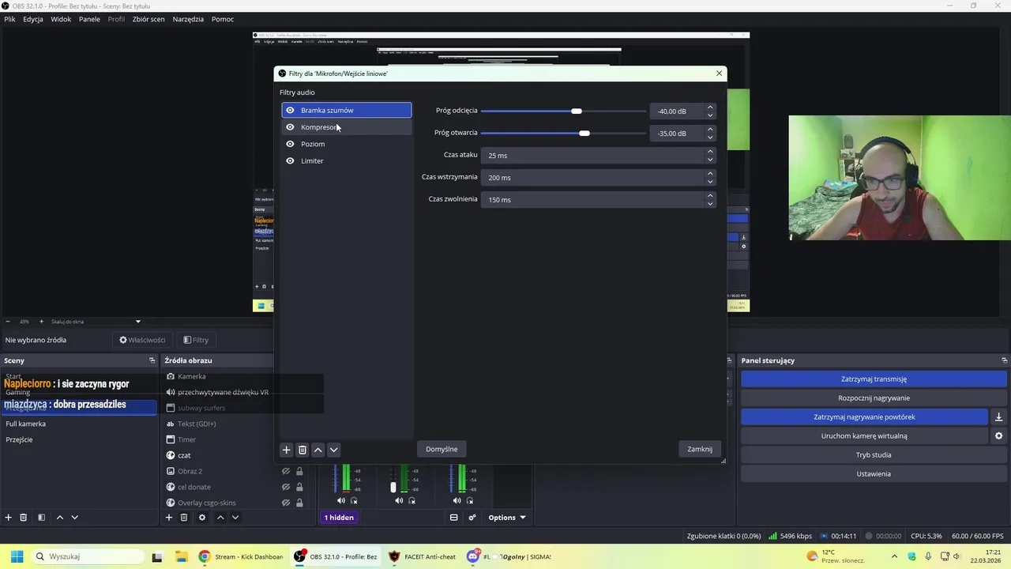Open the mixer Options dropdown
The width and height of the screenshot is (1011, 569).
tap(506, 518)
